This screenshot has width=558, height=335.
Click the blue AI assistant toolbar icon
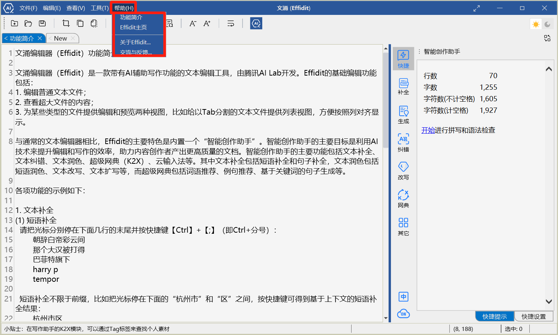256,23
